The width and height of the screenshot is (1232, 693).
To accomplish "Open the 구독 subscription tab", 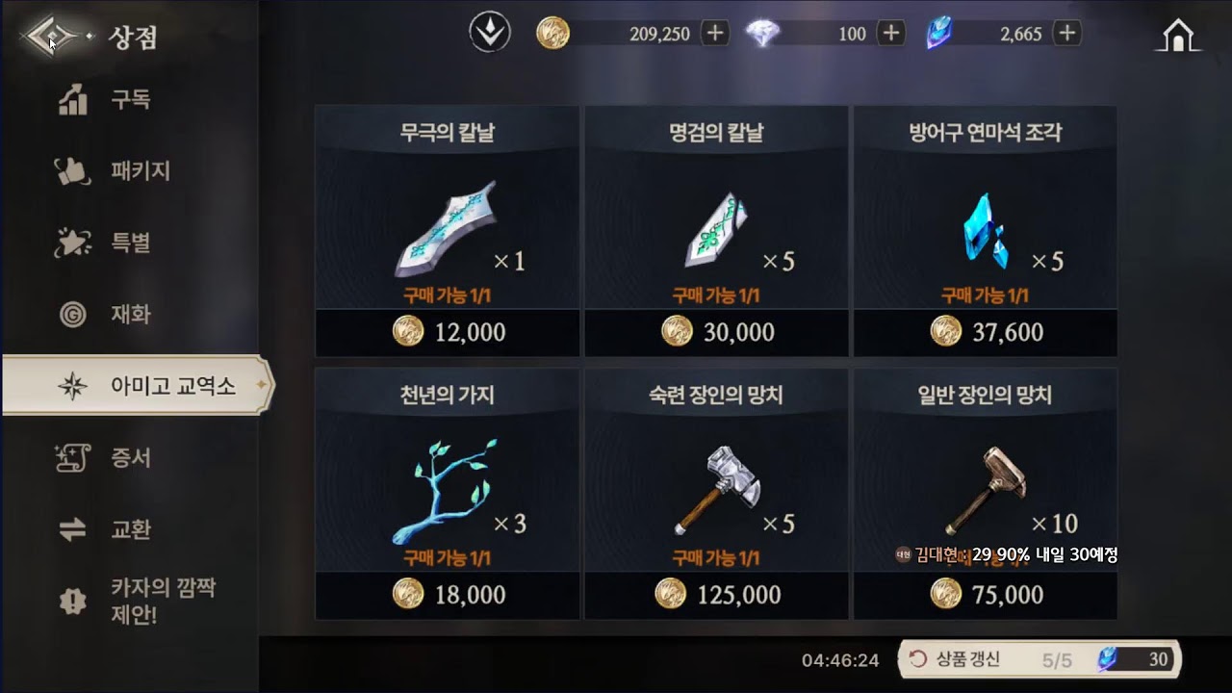I will coord(130,99).
